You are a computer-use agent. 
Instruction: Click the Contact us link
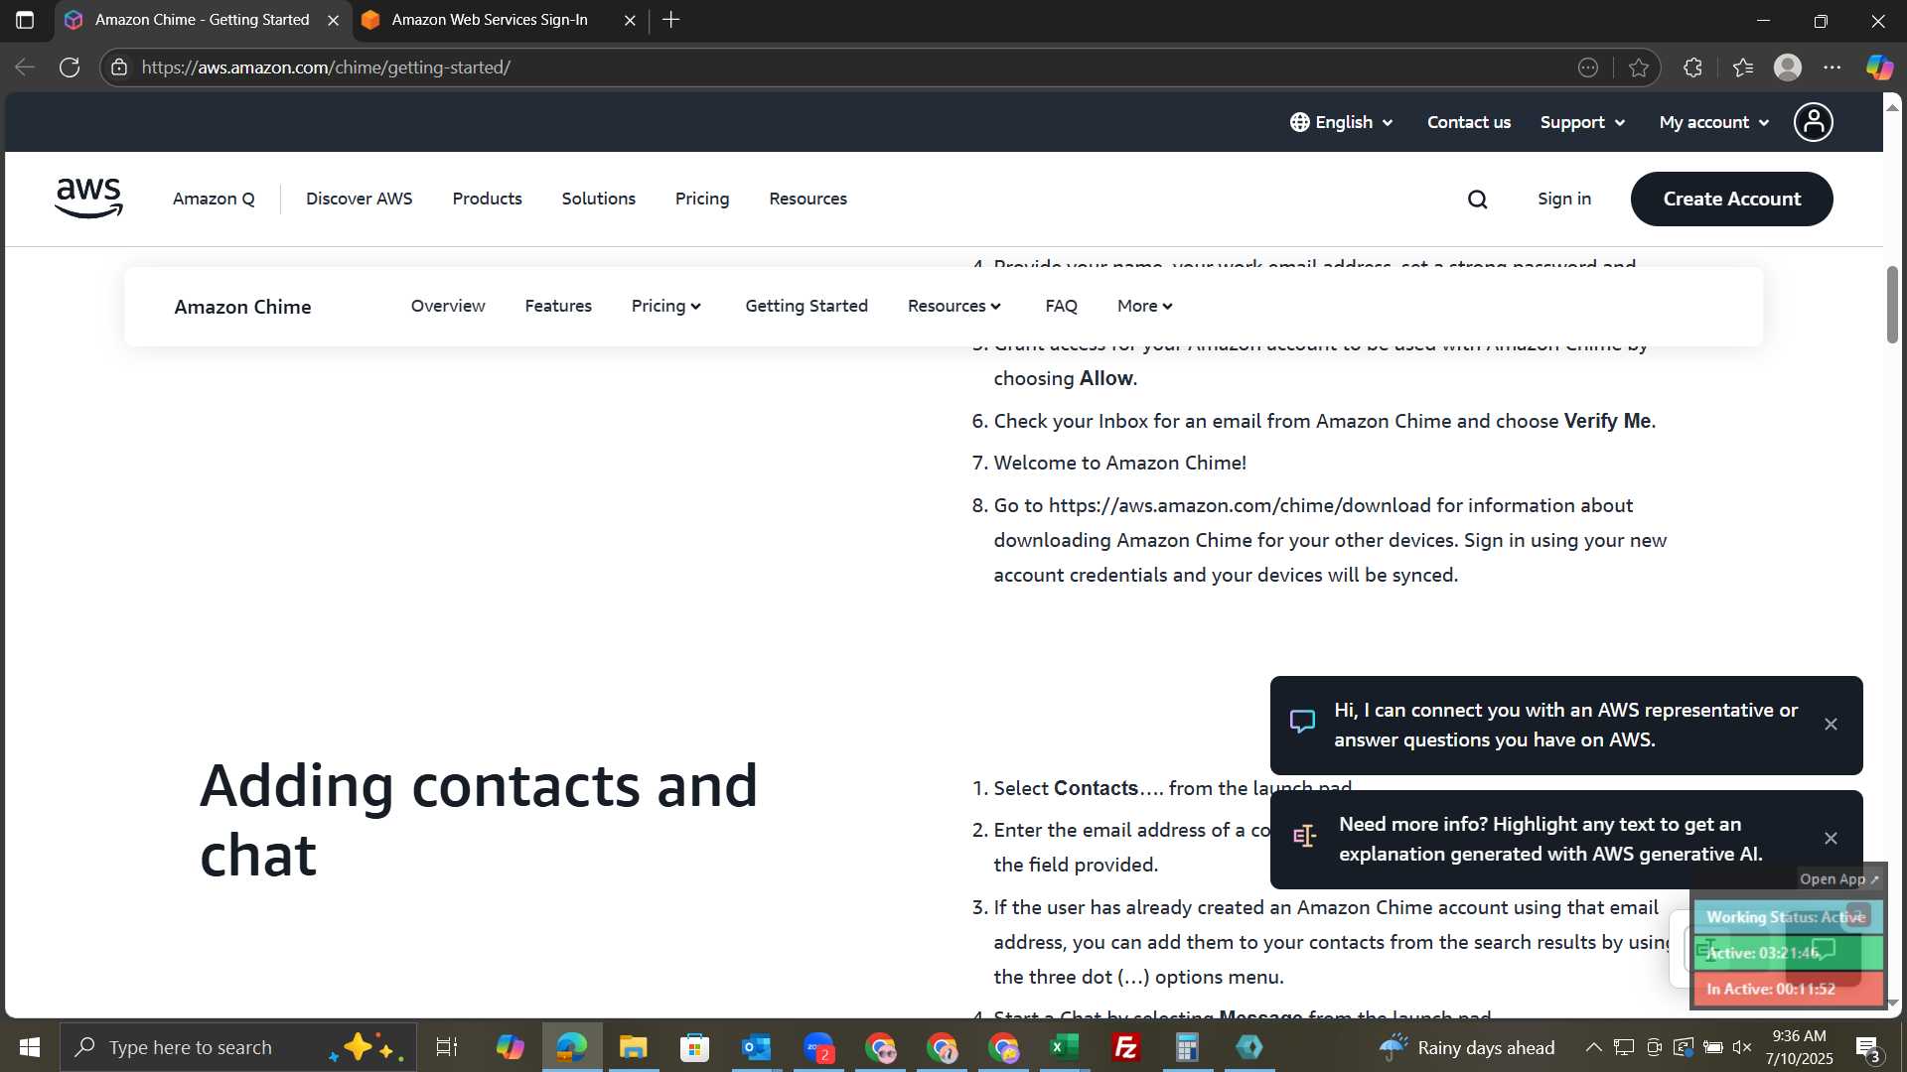pos(1468,122)
